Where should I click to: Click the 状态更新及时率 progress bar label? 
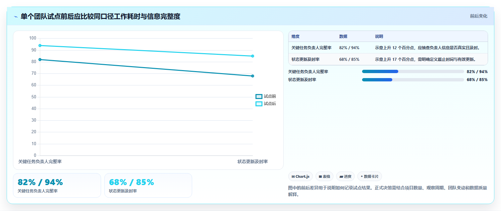click(302, 80)
